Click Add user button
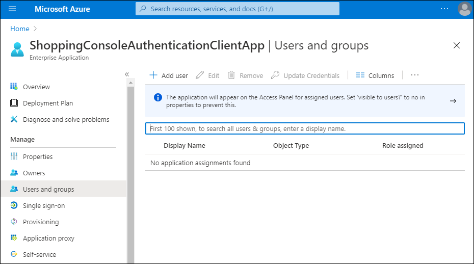Screen dimensions: 474x264 (169, 75)
